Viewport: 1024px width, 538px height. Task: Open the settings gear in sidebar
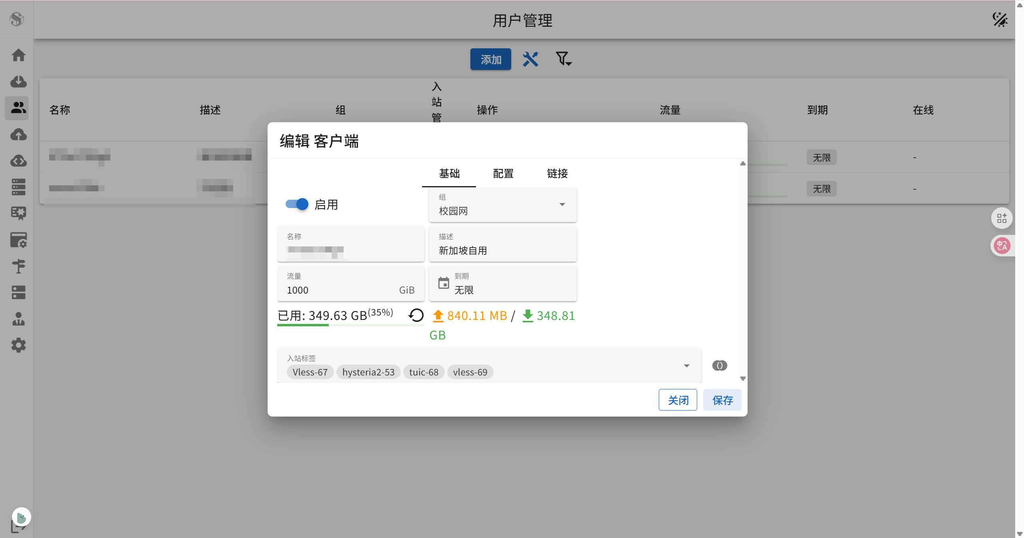coord(18,345)
